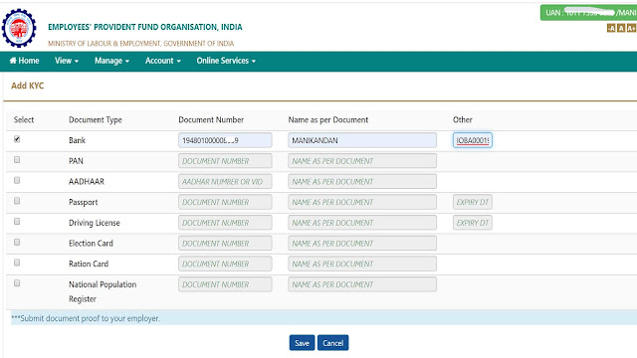Check the Driving License checkbox
637x358 pixels.
pos(17,222)
